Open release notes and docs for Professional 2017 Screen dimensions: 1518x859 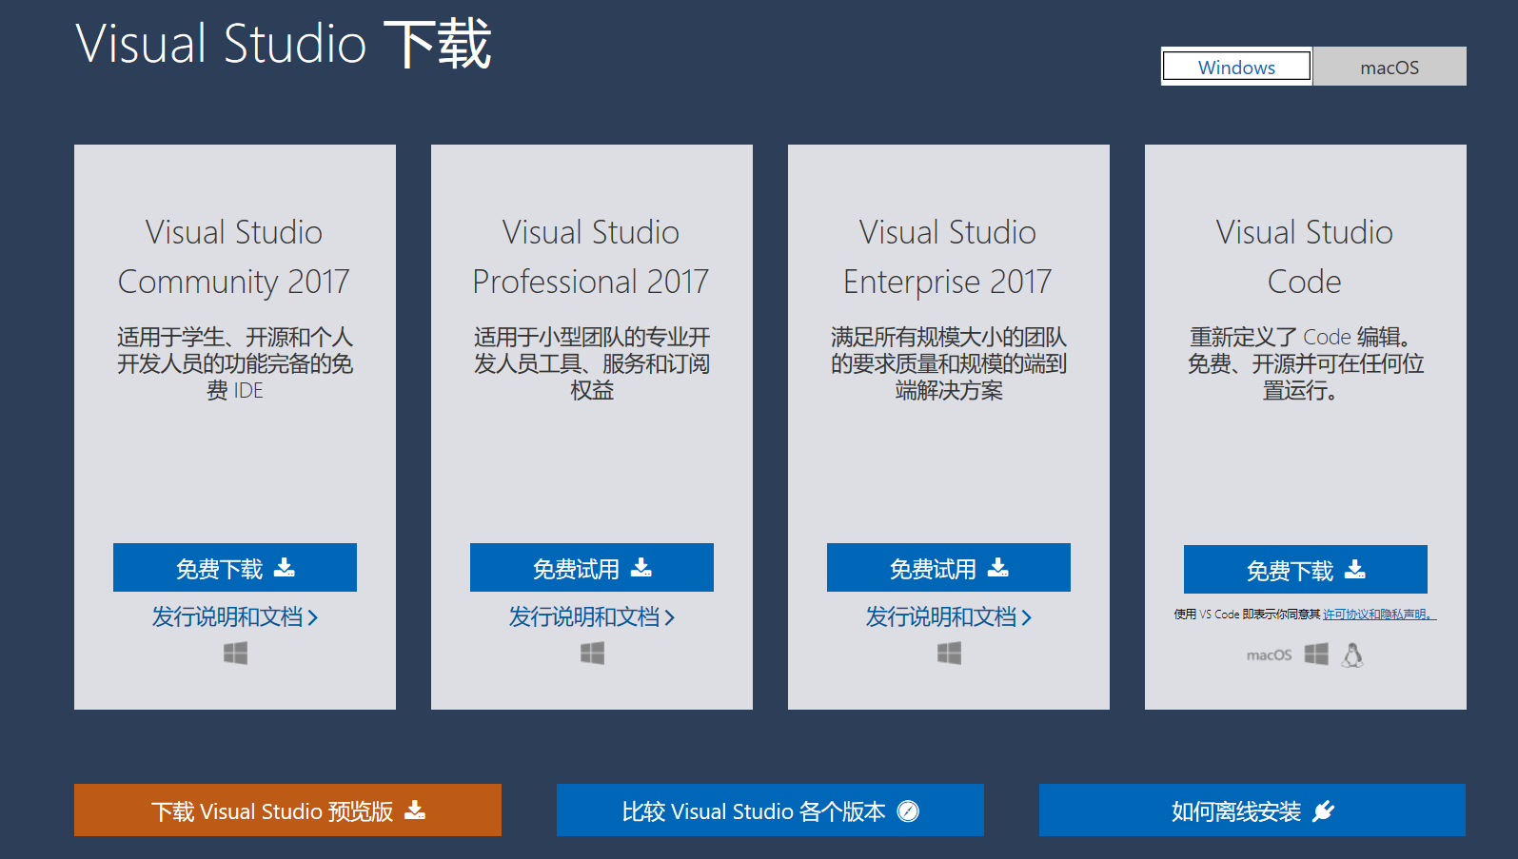pyautogui.click(x=592, y=617)
